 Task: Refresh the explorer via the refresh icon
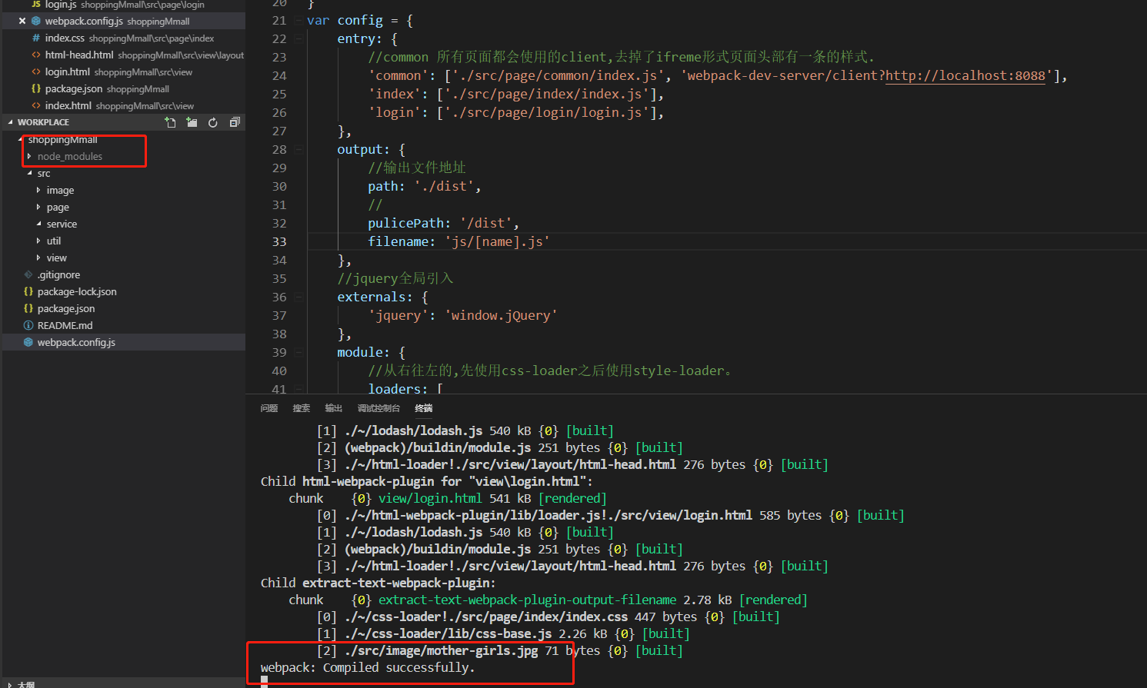pos(213,122)
